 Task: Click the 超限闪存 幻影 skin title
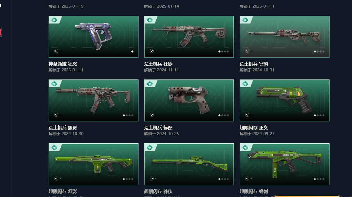63,191
